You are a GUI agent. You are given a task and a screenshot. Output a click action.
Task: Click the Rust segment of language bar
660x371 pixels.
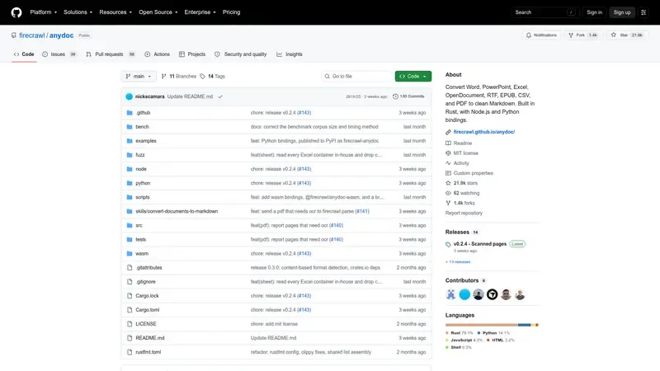482,325
